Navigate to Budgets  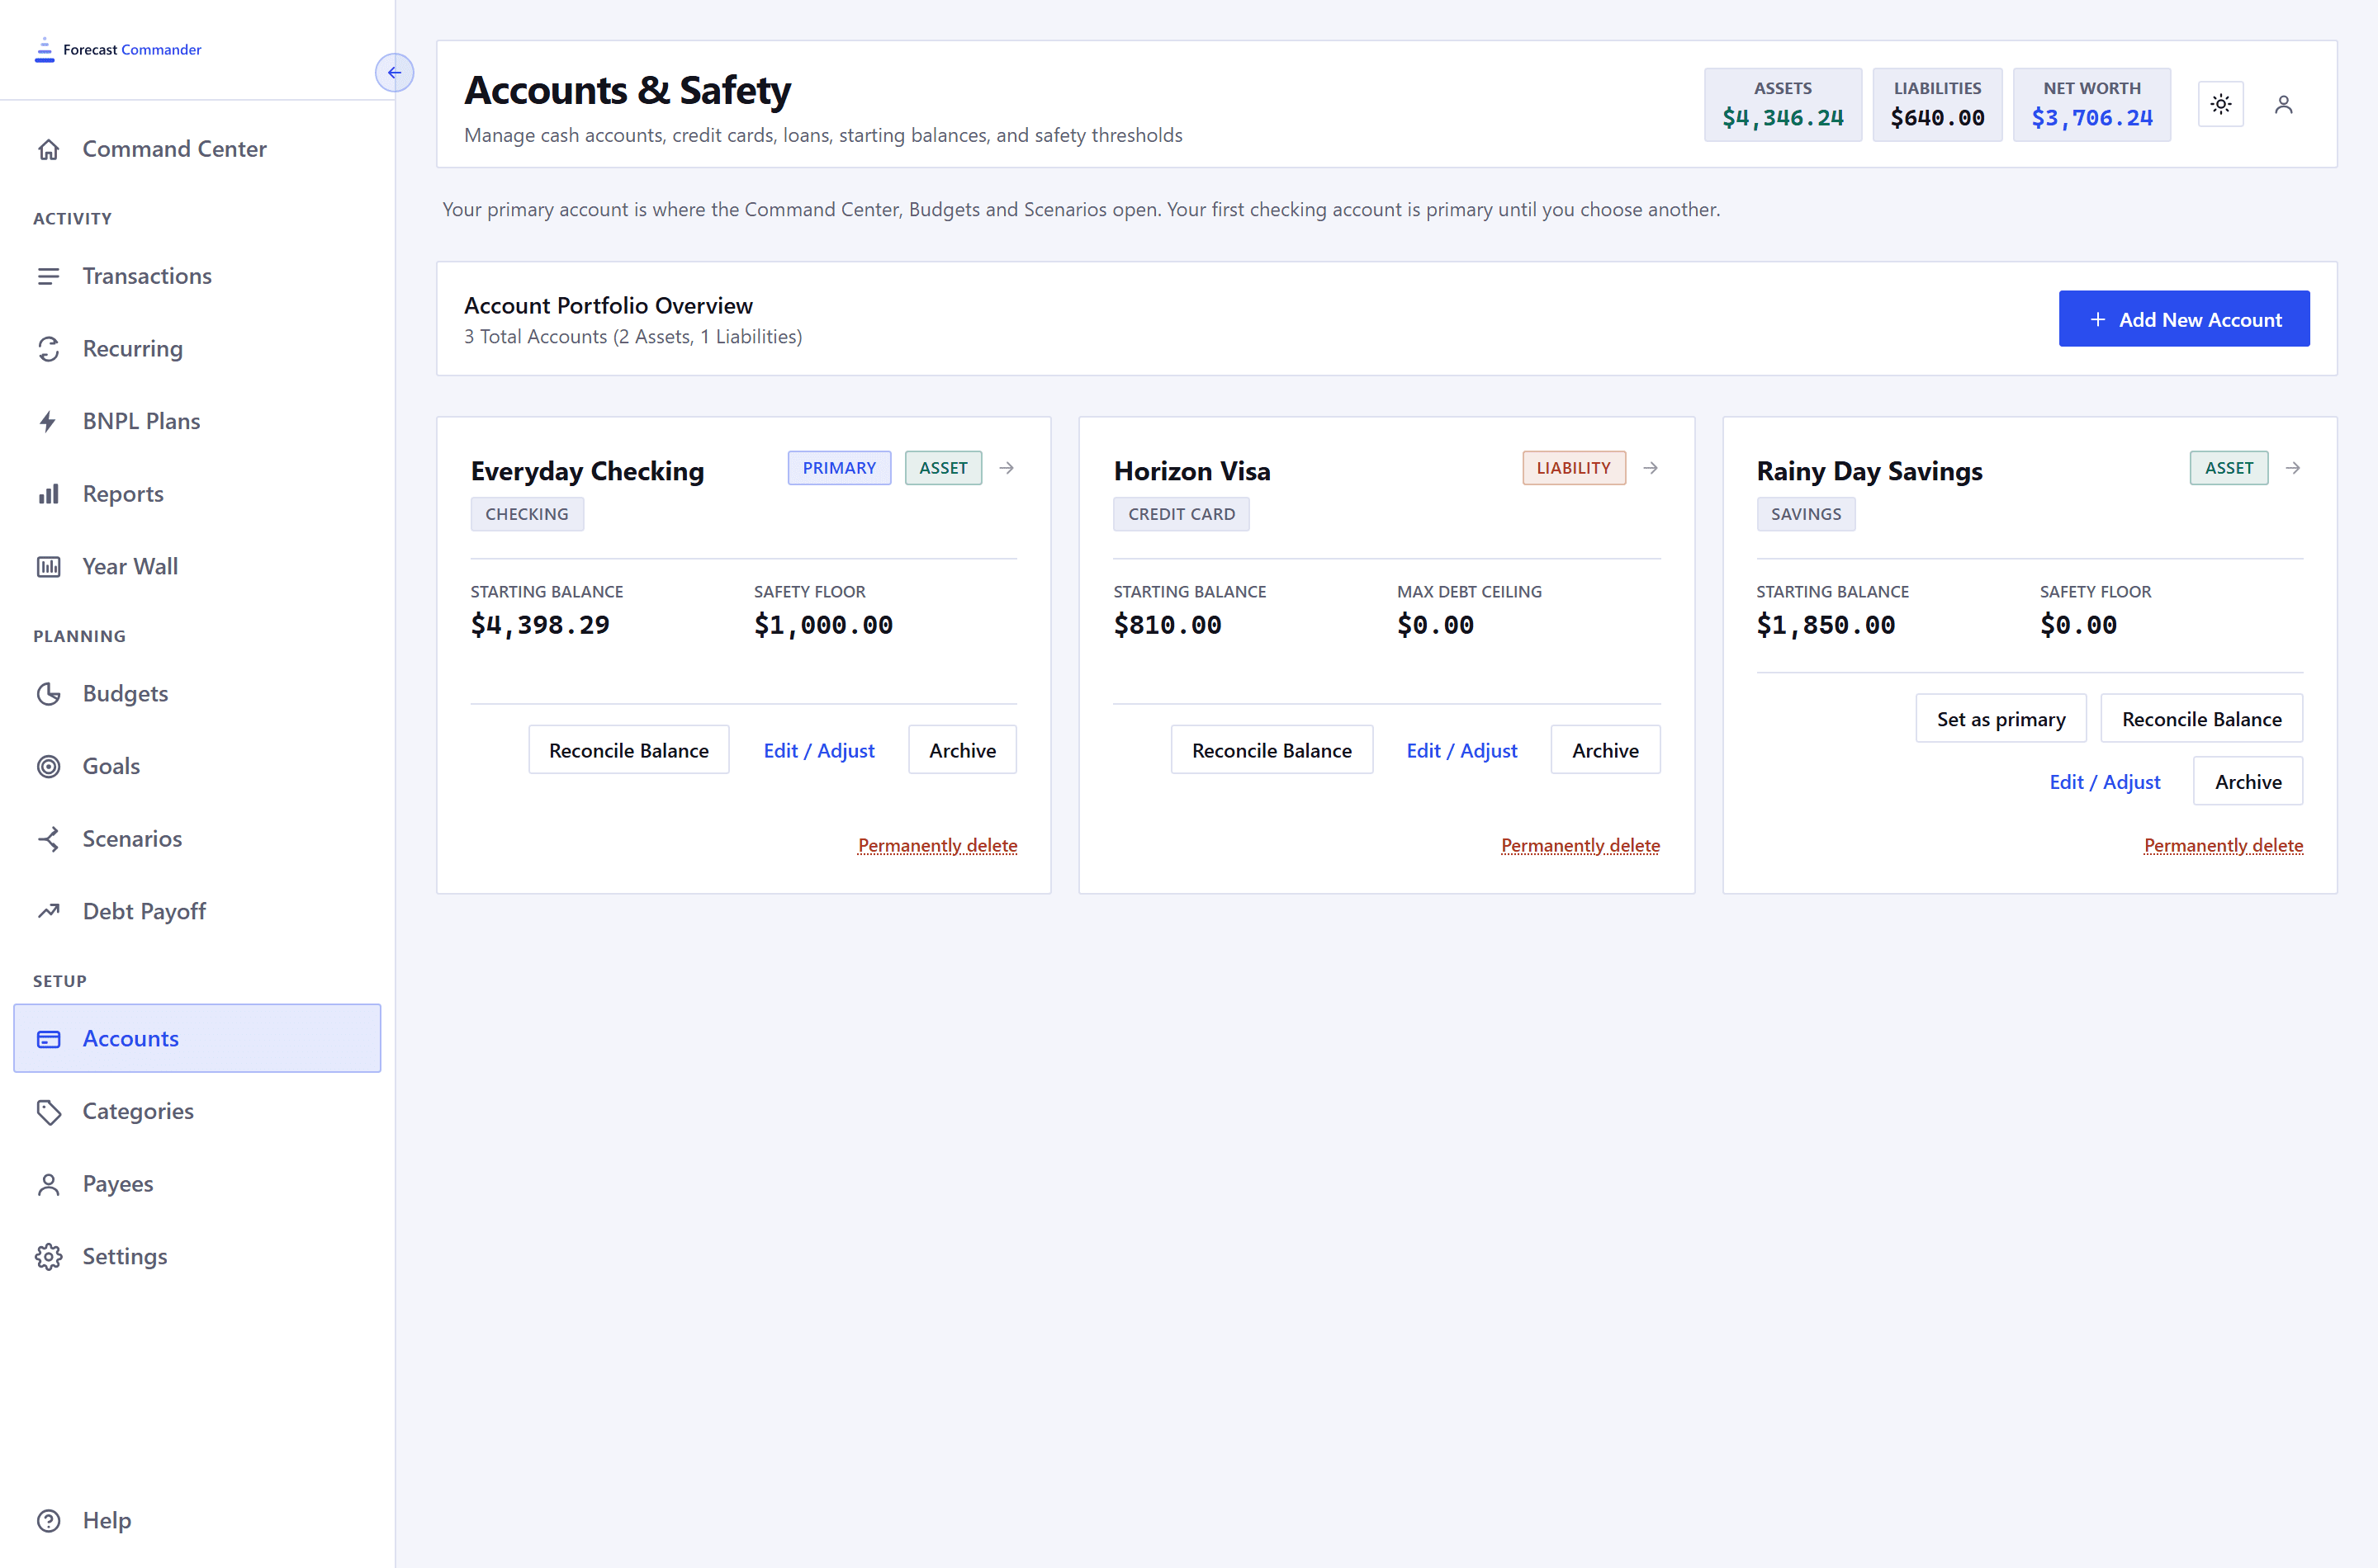click(197, 694)
